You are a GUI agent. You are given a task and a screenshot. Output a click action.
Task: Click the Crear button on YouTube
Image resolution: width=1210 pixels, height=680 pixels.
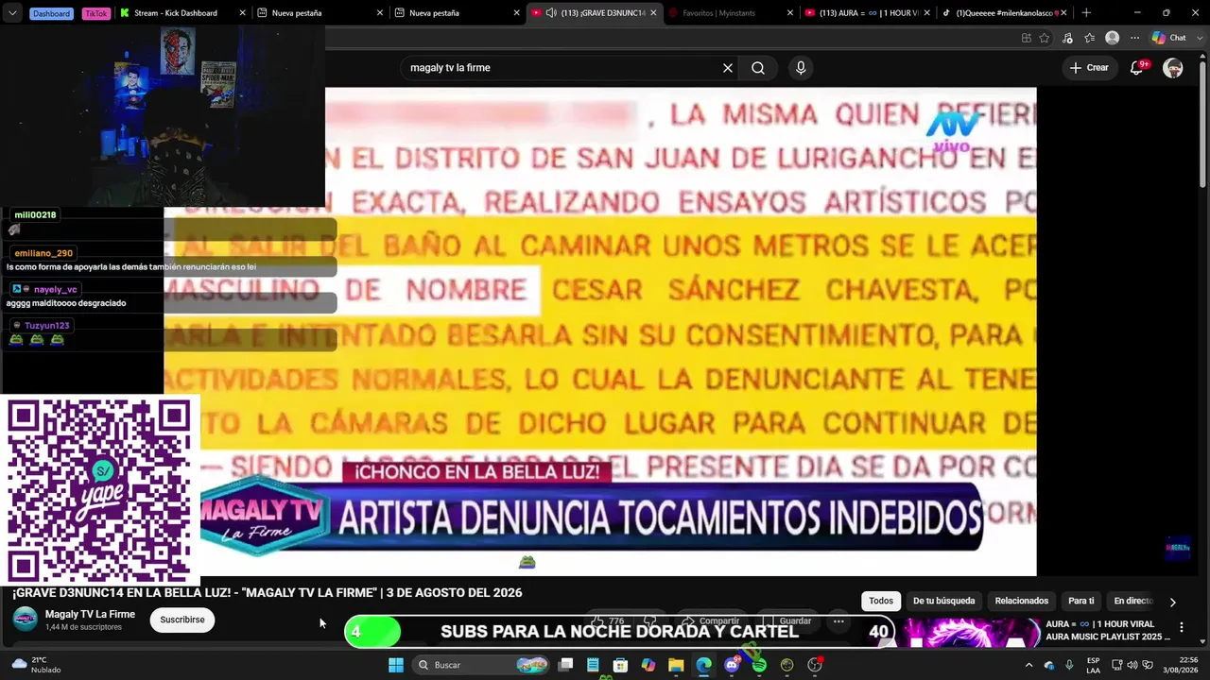coord(1089,68)
